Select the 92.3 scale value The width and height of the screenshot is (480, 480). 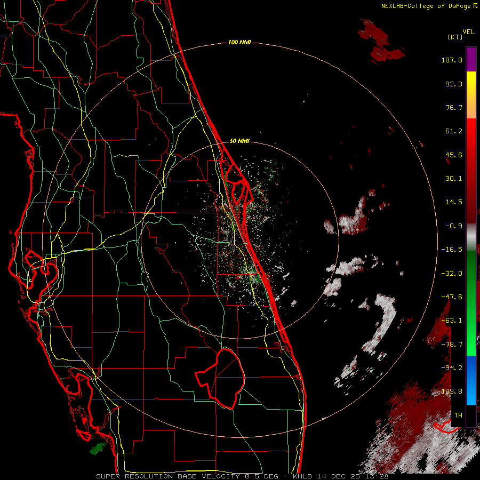click(454, 84)
